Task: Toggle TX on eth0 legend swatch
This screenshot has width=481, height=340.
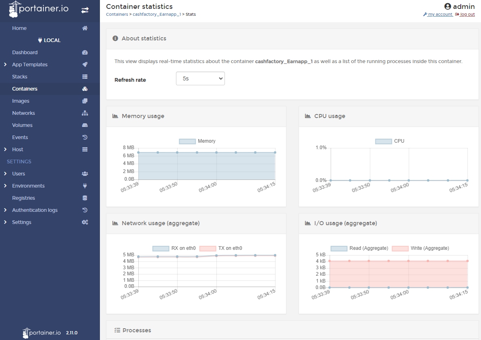Action: pos(208,248)
